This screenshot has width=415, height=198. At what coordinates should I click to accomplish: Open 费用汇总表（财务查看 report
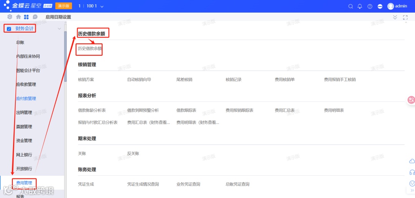(148, 122)
